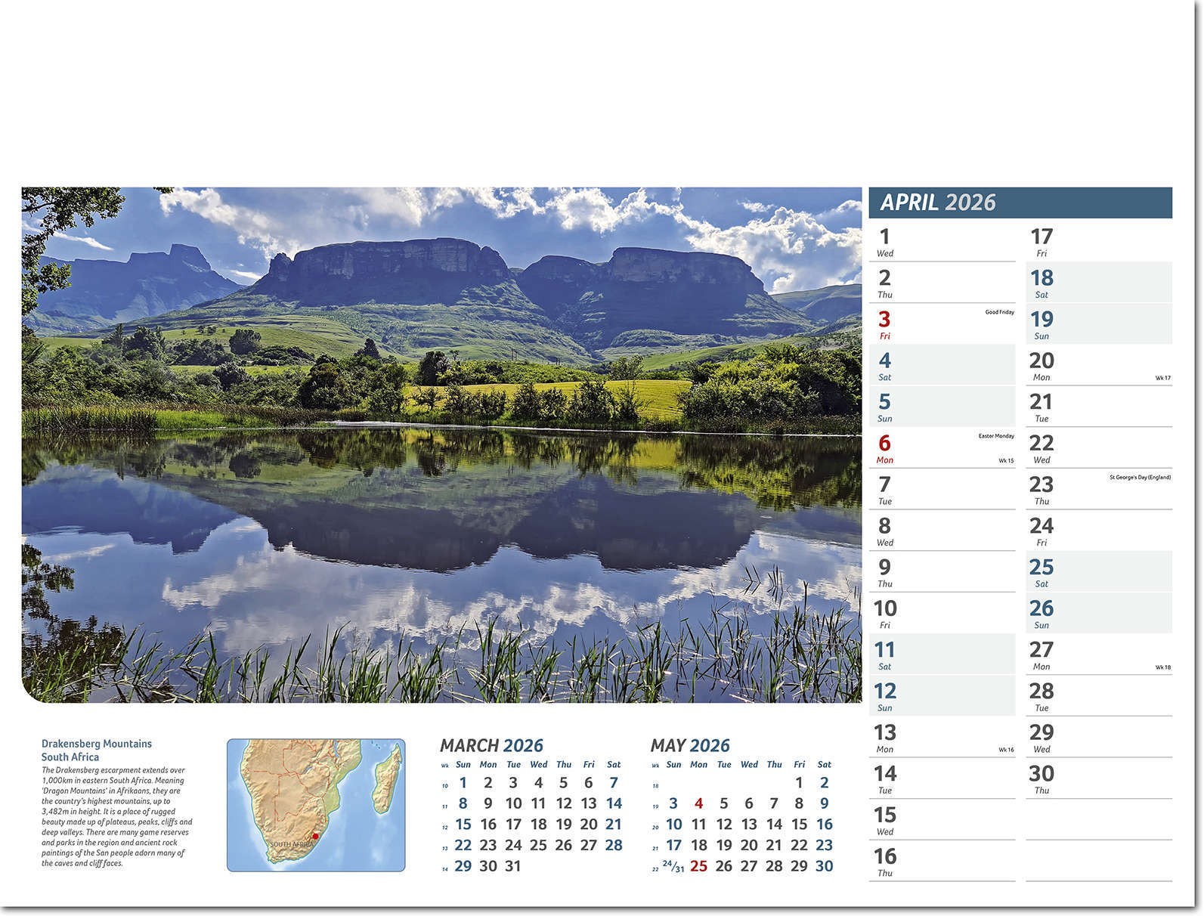The width and height of the screenshot is (1204, 916).
Task: Click the Wk 17 label on April 20
Action: 1162,378
